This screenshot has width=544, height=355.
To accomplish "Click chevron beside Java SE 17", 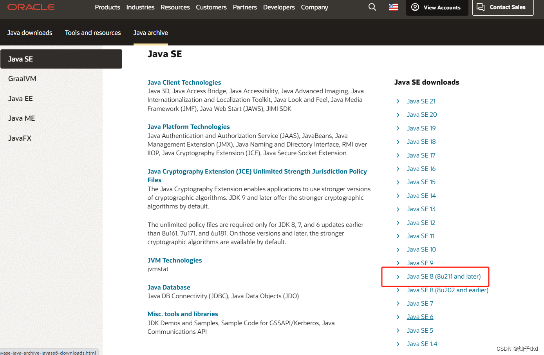I will (x=398, y=156).
